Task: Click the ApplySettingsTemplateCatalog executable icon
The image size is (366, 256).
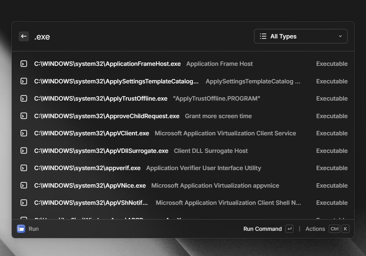Action: [x=24, y=81]
